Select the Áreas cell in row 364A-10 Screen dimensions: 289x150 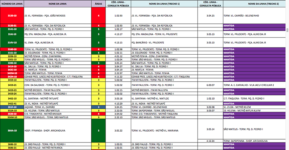[x=98, y=131]
